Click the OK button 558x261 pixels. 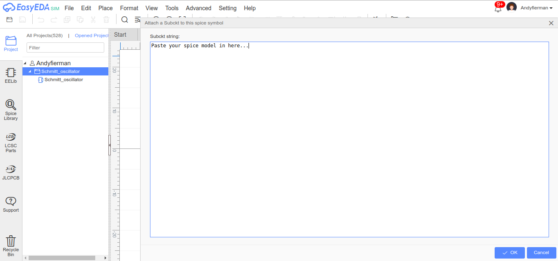[x=510, y=253]
